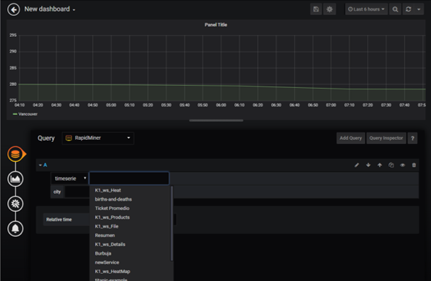Open the Last 6 hours time picker
Viewport: 431px width, 281px height.
click(366, 9)
